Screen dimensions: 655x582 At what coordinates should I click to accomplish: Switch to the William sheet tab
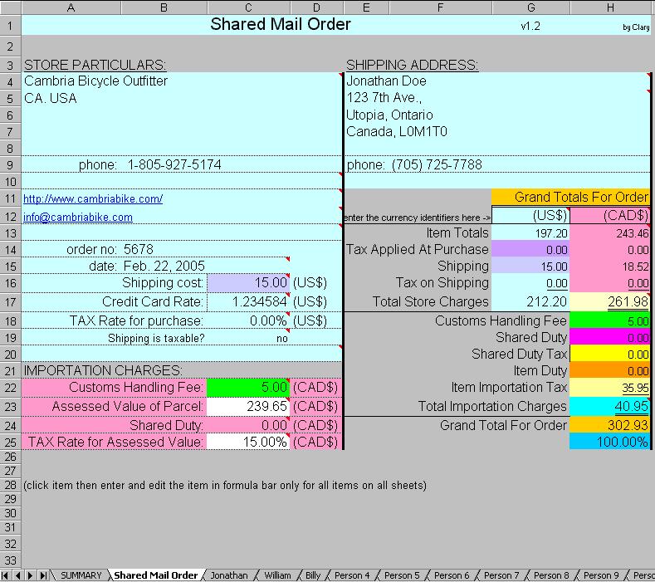pyautogui.click(x=277, y=575)
